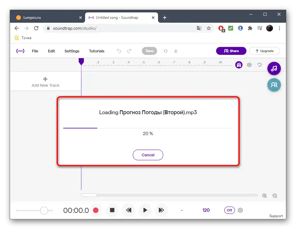Screen dimensions: 296x229
Task: Reload the page
Action: point(36,28)
